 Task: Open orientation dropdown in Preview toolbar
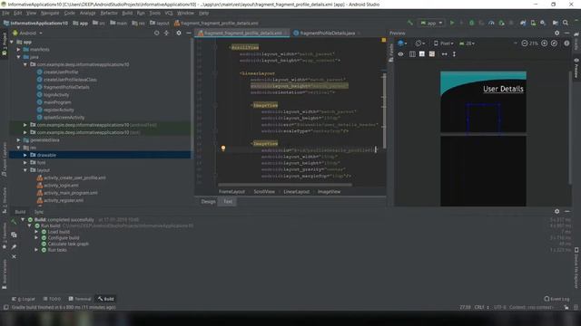click(419, 43)
